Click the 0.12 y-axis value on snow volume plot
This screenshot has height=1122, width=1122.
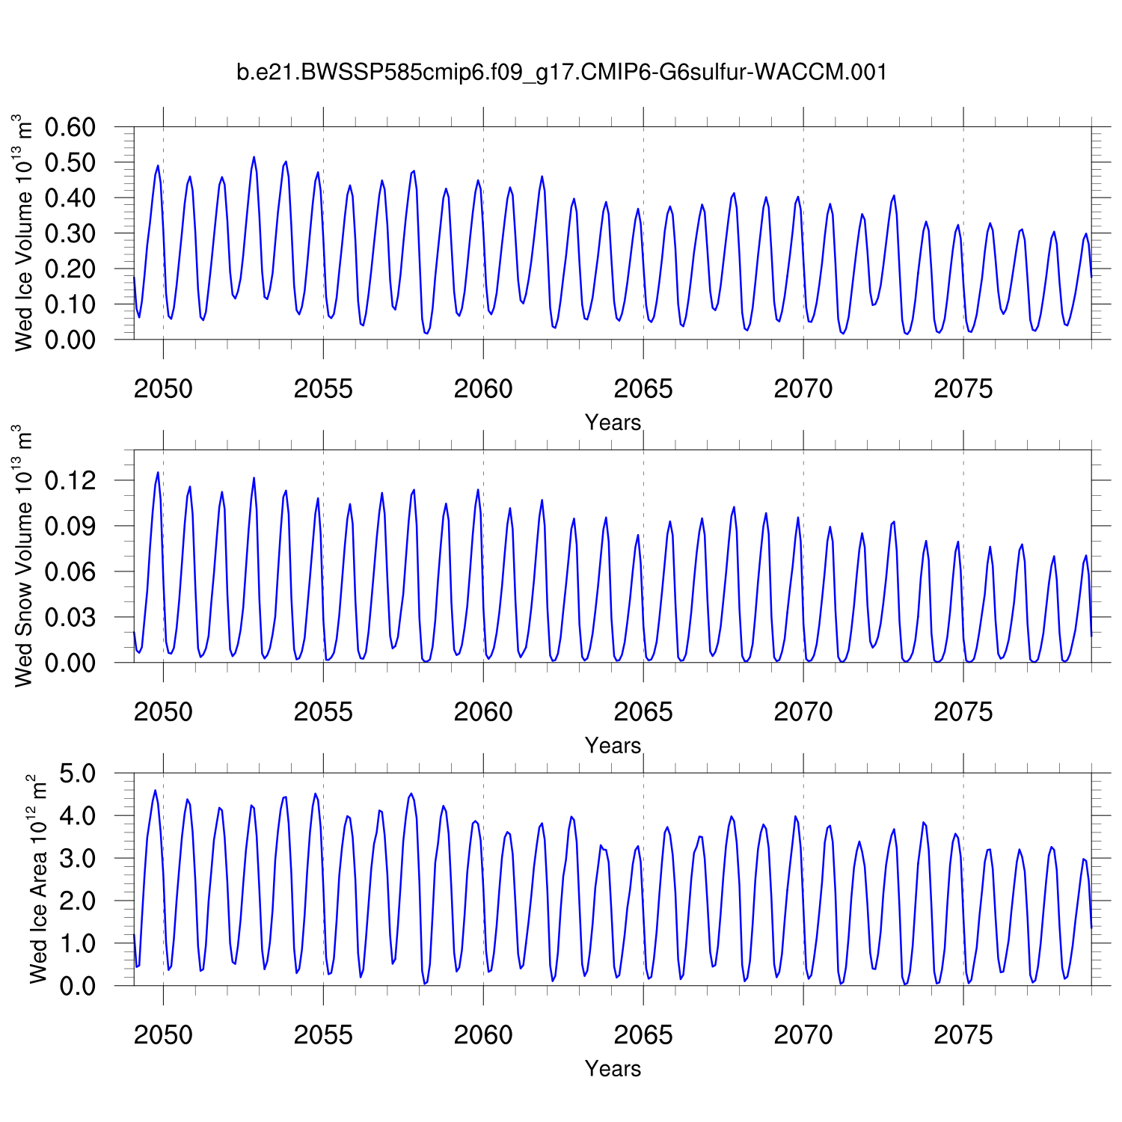pyautogui.click(x=70, y=480)
